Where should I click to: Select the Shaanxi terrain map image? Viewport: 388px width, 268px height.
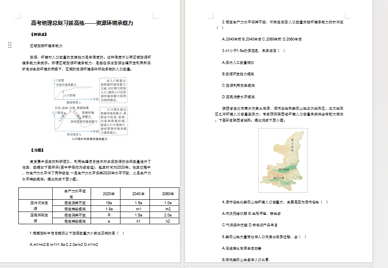click(283, 160)
